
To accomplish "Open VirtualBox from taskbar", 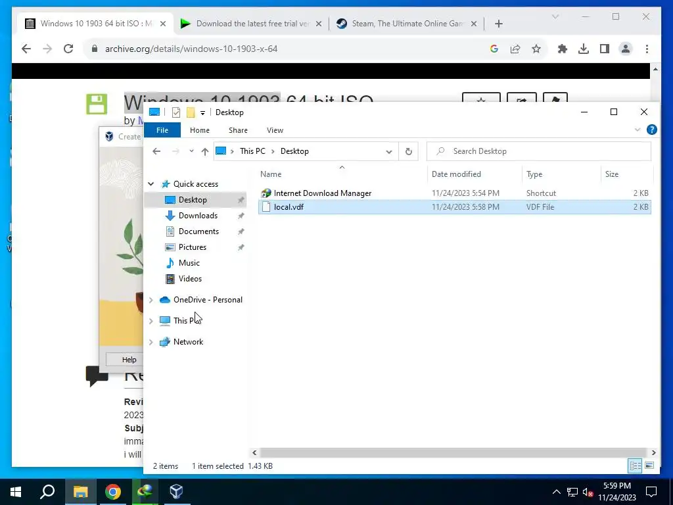I will pos(176,492).
